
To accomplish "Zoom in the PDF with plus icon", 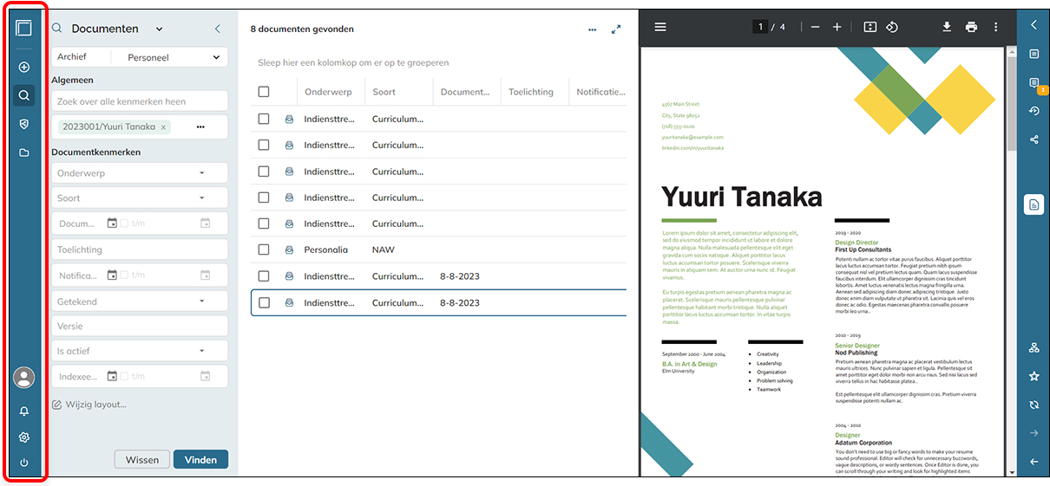I will [x=837, y=27].
